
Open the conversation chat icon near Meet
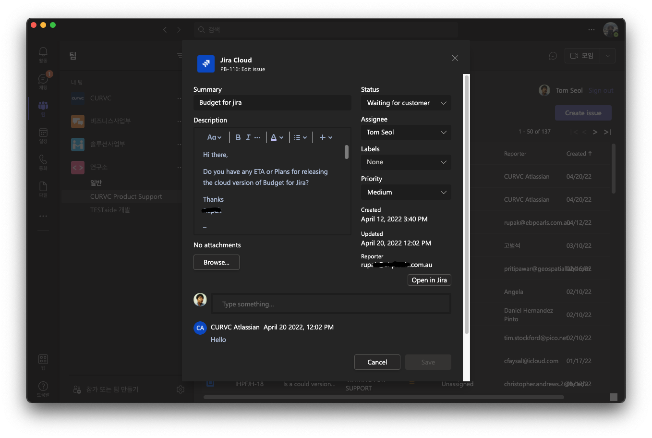553,56
